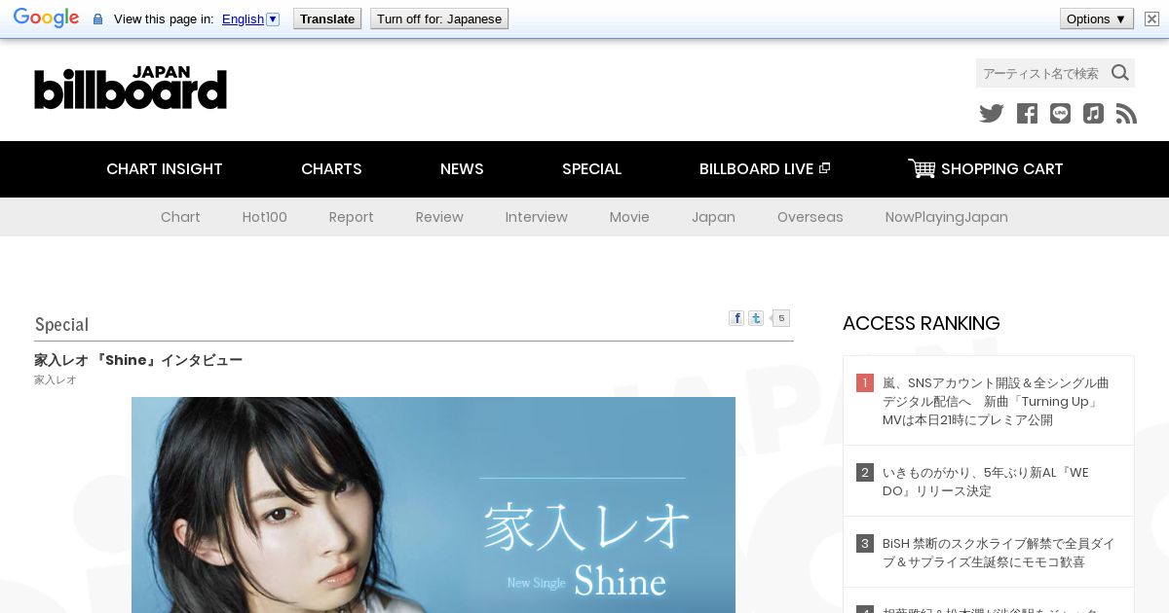The height and width of the screenshot is (613, 1169).
Task: Click the Billboard Live external link icon
Action: pyautogui.click(x=824, y=168)
